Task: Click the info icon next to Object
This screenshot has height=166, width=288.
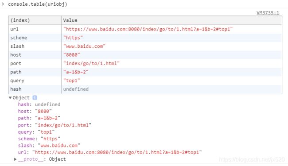Action: tap(35, 97)
